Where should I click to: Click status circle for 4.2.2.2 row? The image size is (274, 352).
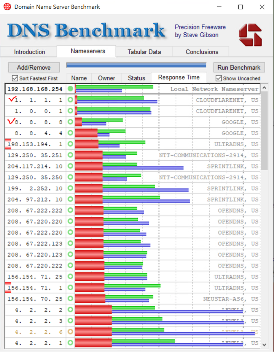pyautogui.click(x=70, y=310)
